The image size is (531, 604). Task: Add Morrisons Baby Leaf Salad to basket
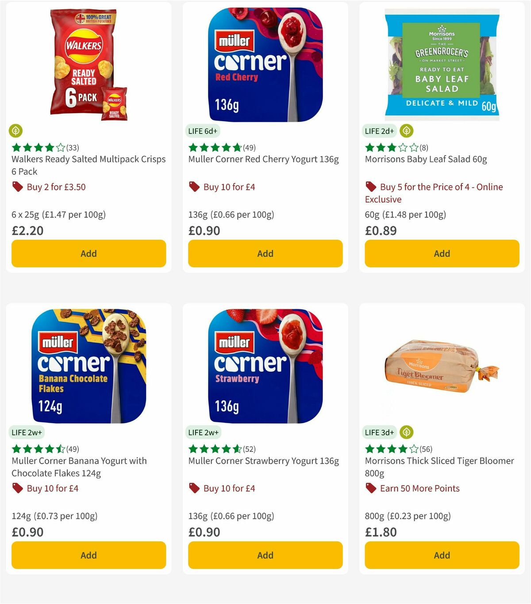[441, 253]
